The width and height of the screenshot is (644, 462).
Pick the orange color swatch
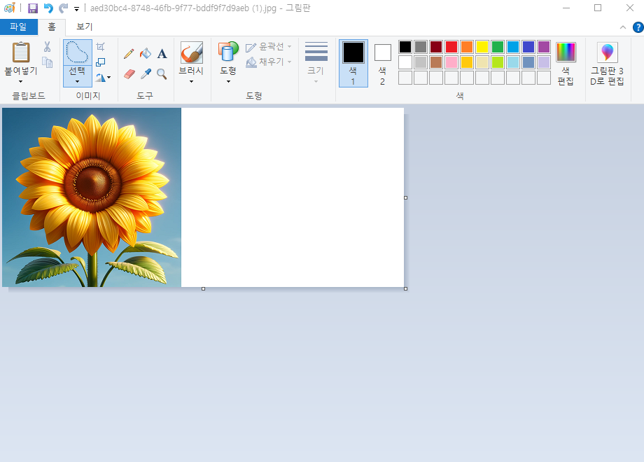coord(467,47)
